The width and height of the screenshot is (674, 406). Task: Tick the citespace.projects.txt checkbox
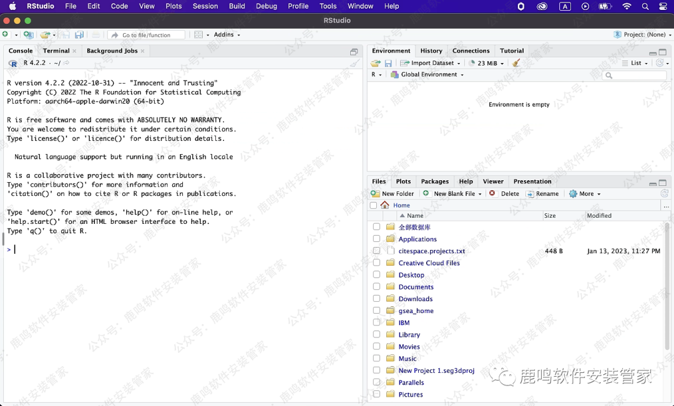376,251
